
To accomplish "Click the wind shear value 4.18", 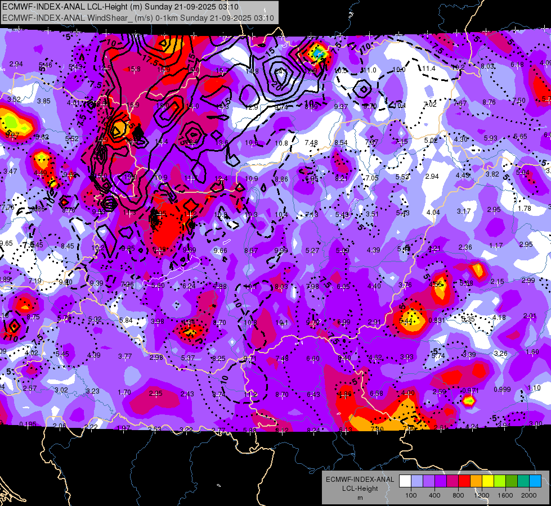I will (499, 318).
